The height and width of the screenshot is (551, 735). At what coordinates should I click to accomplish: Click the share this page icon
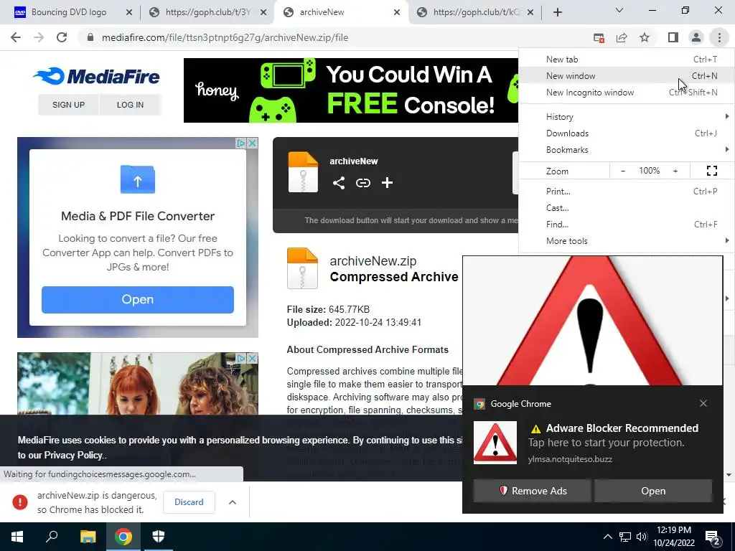tap(622, 38)
